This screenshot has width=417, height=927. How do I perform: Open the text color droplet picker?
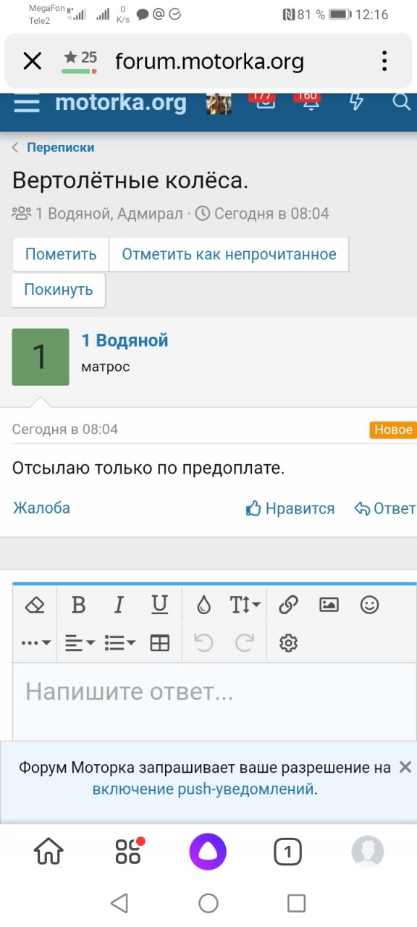pyautogui.click(x=203, y=605)
